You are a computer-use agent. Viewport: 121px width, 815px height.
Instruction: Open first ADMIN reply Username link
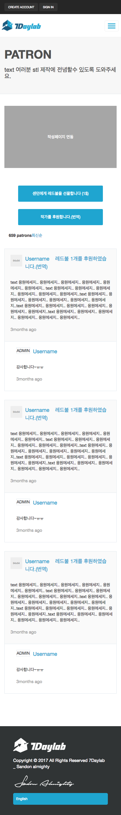45,352
